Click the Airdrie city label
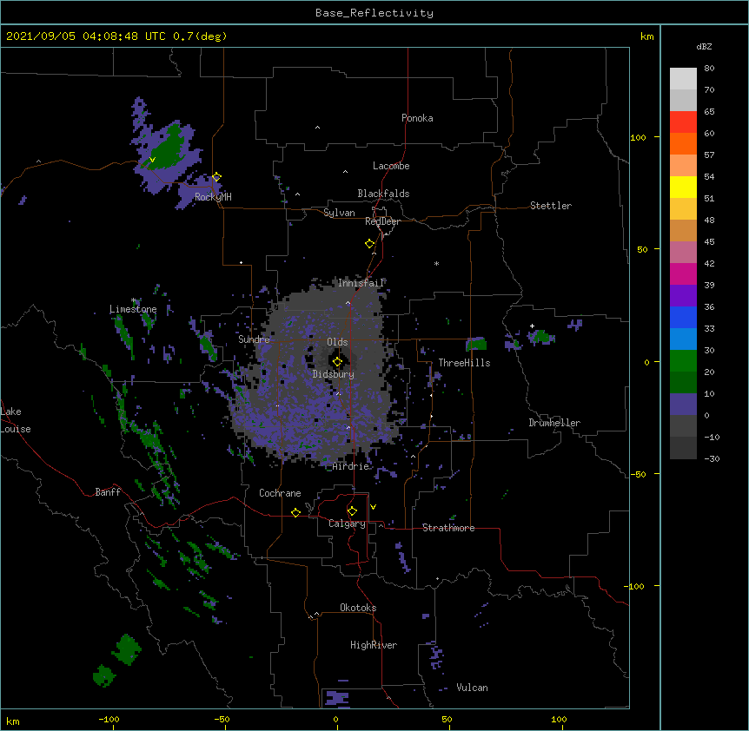The width and height of the screenshot is (749, 731). coord(351,466)
